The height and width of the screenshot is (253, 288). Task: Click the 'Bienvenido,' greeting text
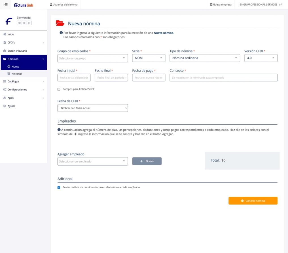(x=24, y=18)
